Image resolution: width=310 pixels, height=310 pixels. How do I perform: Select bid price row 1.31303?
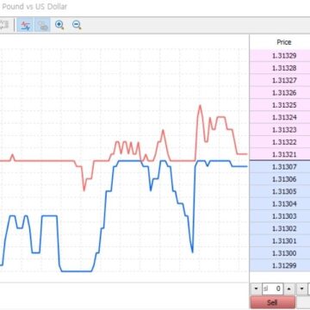[280, 216]
